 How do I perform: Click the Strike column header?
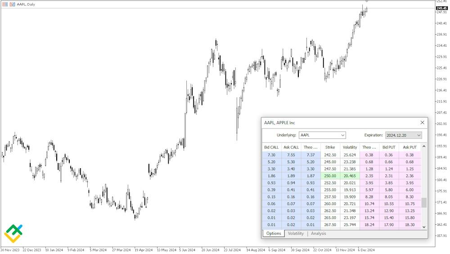pyautogui.click(x=330, y=147)
